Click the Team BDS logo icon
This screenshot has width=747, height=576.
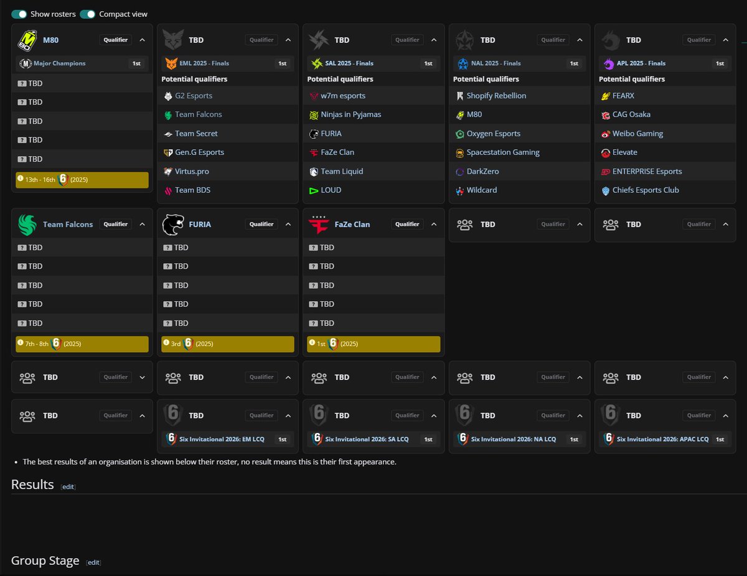pos(168,190)
